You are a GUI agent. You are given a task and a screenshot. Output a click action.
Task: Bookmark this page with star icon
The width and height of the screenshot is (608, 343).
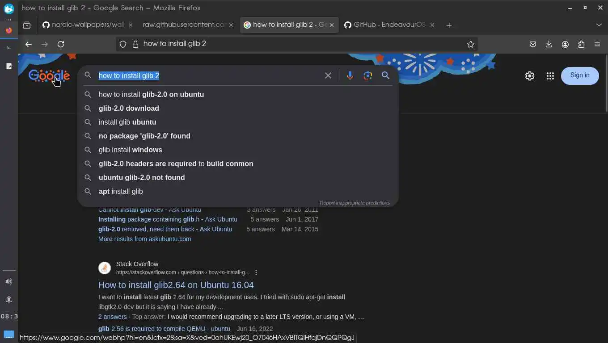pyautogui.click(x=470, y=44)
